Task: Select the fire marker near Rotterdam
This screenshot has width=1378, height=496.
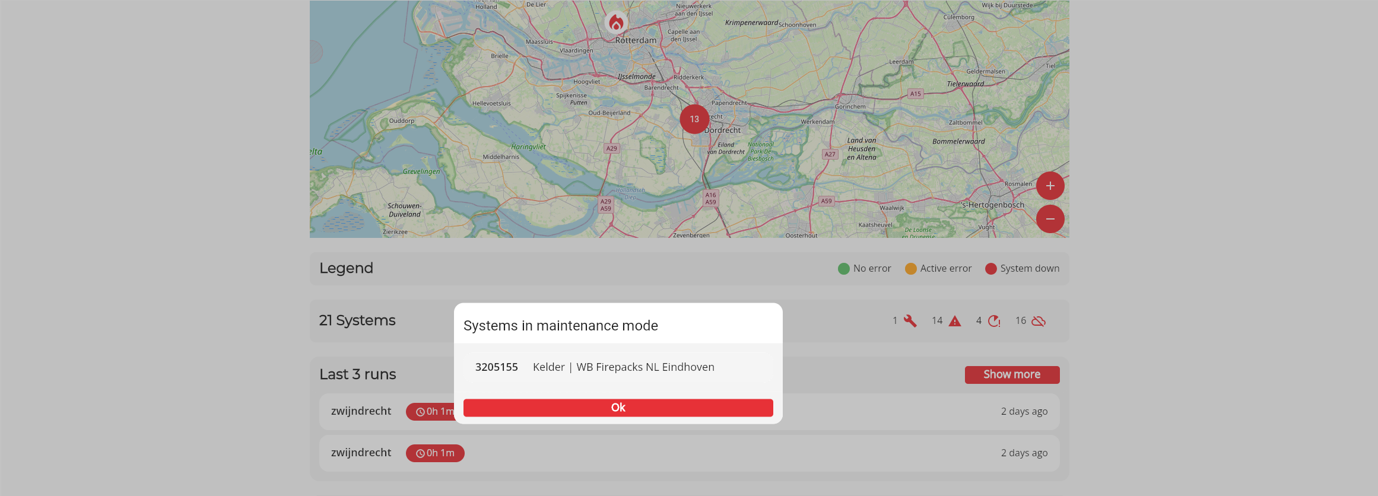Action: [616, 23]
